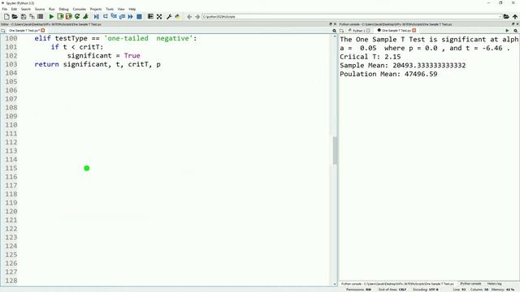This screenshot has height=292, width=520.
Task: Select One Sample T Test.py editor tab
Action: coord(24,31)
